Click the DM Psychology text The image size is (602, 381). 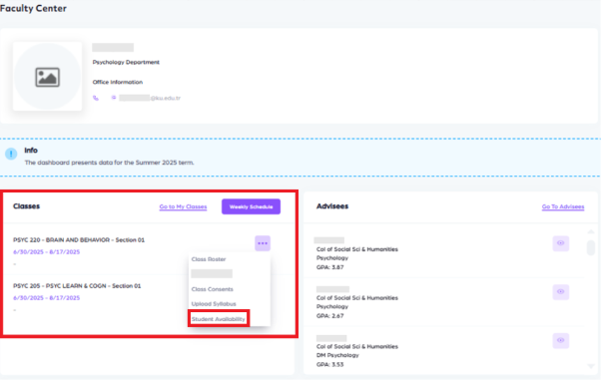pyautogui.click(x=337, y=355)
